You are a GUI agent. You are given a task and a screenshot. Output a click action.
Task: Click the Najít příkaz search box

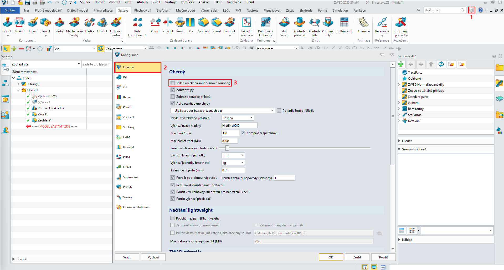pos(444,10)
